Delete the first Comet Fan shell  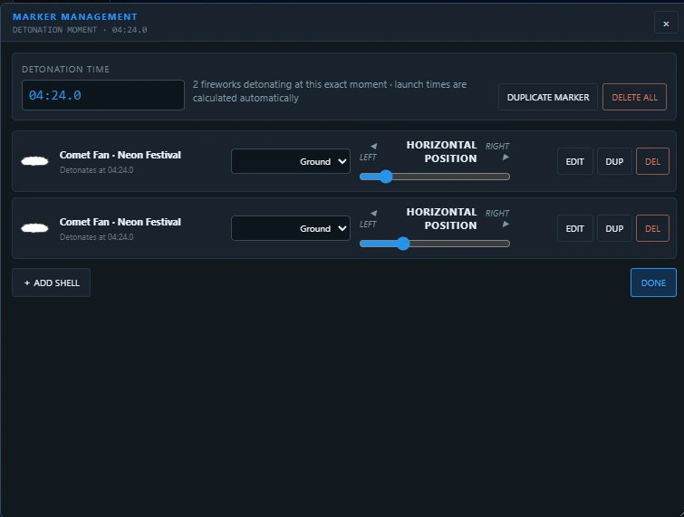click(x=652, y=161)
